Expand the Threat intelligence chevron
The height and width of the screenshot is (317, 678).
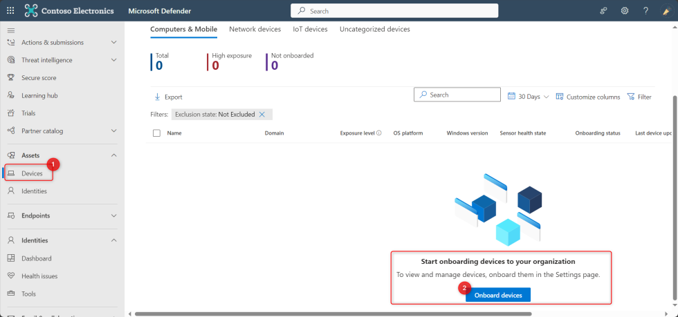113,60
